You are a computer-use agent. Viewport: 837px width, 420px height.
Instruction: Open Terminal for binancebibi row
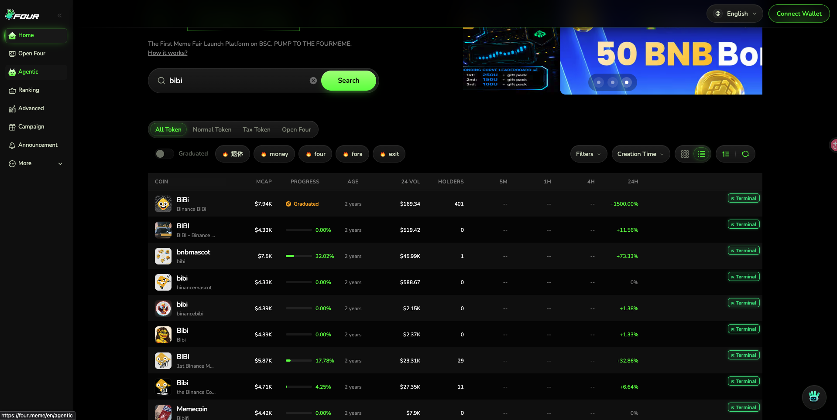pos(744,303)
